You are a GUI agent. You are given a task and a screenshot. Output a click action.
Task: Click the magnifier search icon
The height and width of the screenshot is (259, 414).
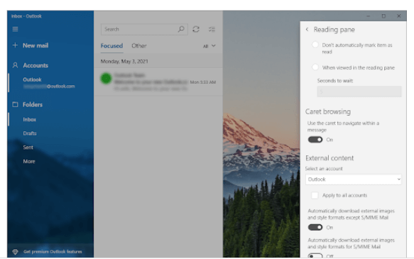click(181, 29)
